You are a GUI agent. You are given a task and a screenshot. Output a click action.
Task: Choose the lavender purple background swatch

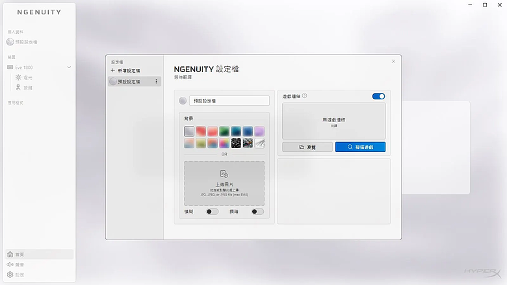[x=259, y=131]
